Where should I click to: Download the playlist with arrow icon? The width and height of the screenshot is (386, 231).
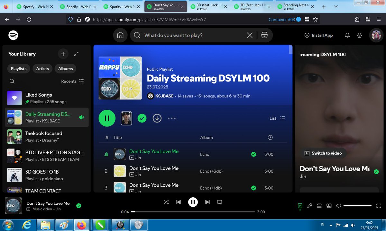157,118
